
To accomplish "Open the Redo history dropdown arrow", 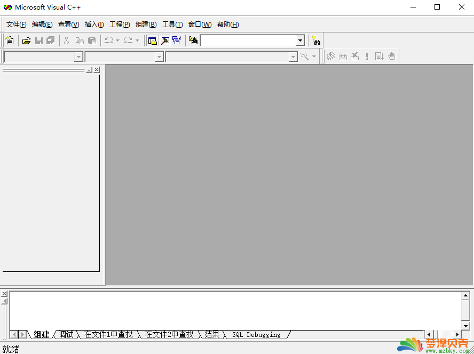I will click(137, 41).
